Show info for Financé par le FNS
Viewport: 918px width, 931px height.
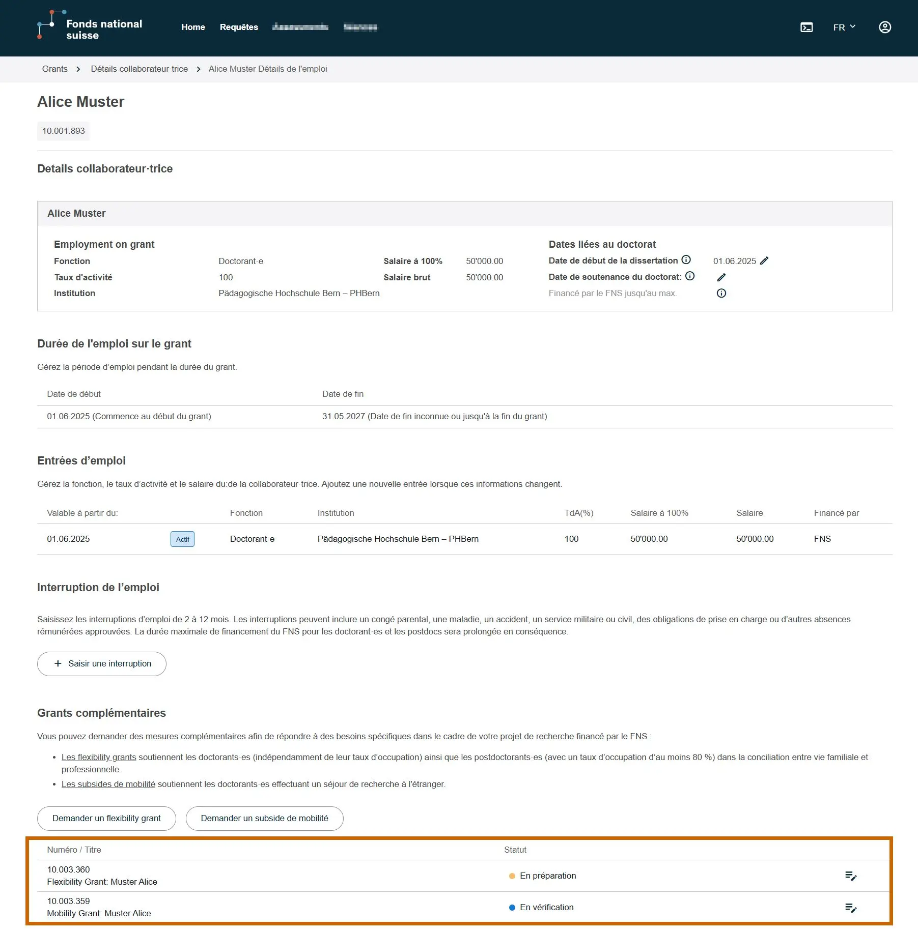coord(721,294)
